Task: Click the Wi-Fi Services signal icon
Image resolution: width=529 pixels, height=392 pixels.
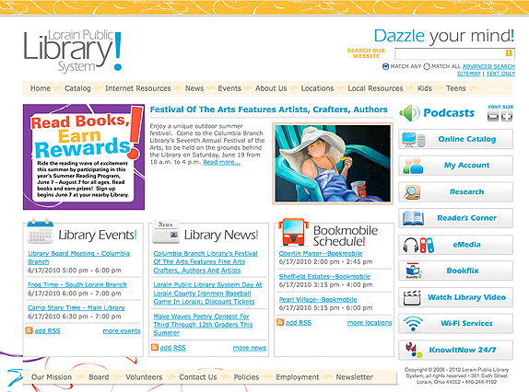Action: (x=413, y=324)
